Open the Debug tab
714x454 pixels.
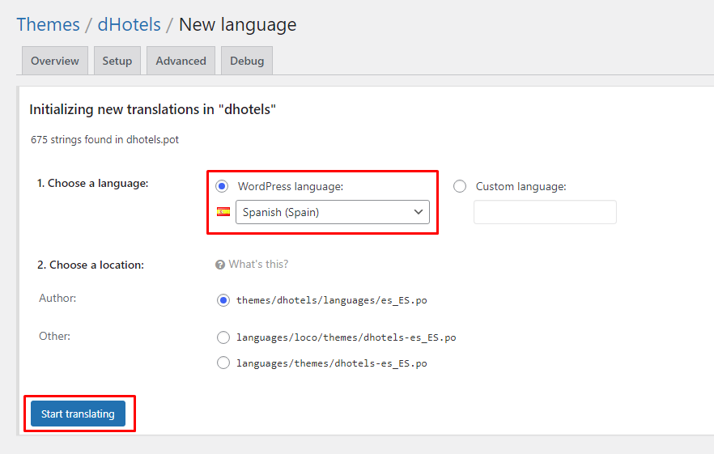pos(247,61)
